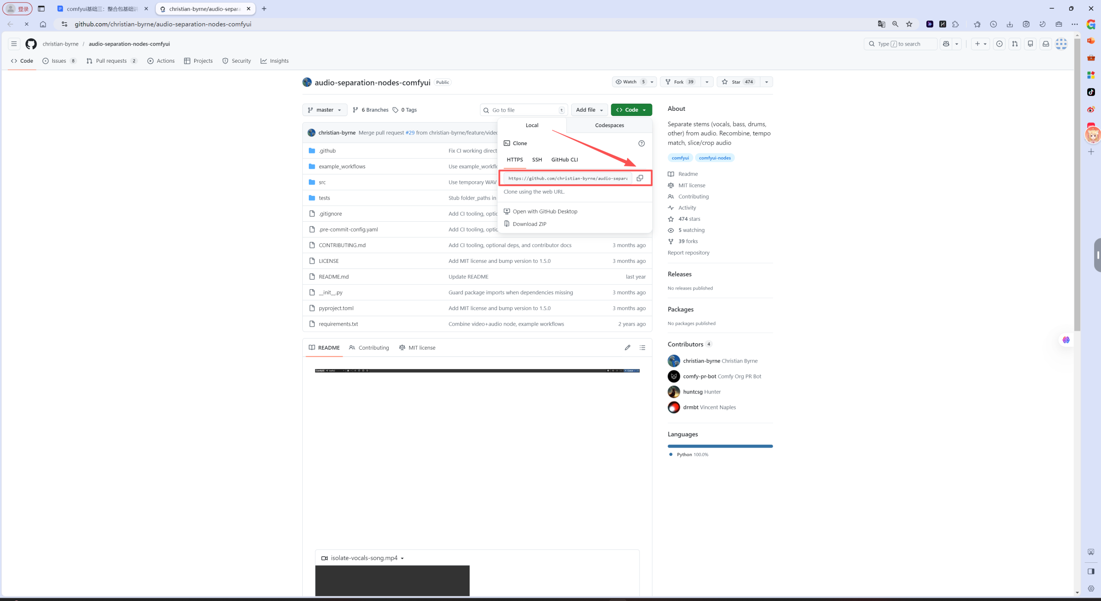Stop page loading with X button
Viewport: 1101px width, 601px height.
(x=27, y=24)
